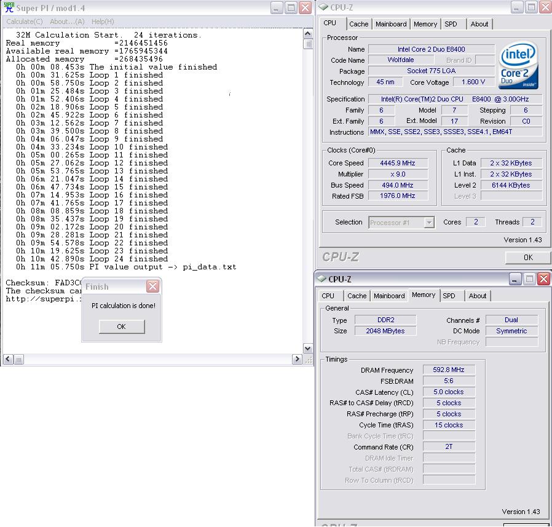Image resolution: width=552 pixels, height=527 pixels.
Task: Click Super PI horizontal scrollbar left arrow
Action: point(8,359)
